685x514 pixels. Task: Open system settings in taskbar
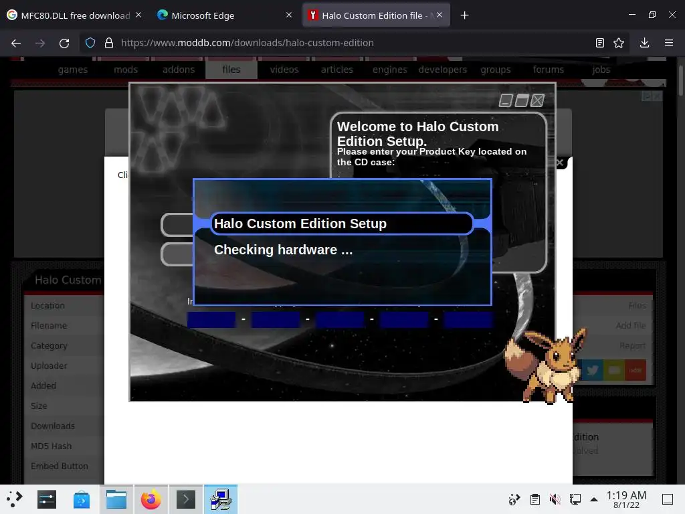click(x=47, y=499)
